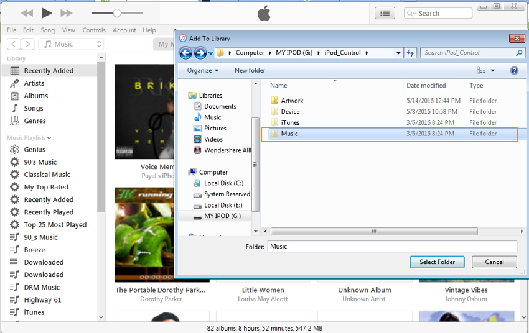Open the Account menu
This screenshot has height=333, width=529.
124,30
